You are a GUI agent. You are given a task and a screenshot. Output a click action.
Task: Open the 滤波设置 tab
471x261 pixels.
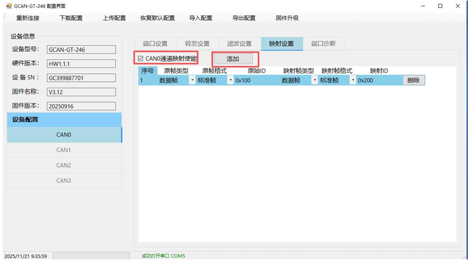[x=240, y=44]
